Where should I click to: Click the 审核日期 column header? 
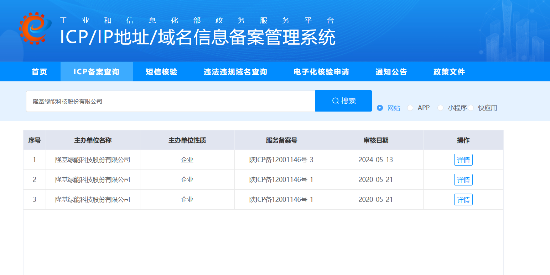(376, 140)
